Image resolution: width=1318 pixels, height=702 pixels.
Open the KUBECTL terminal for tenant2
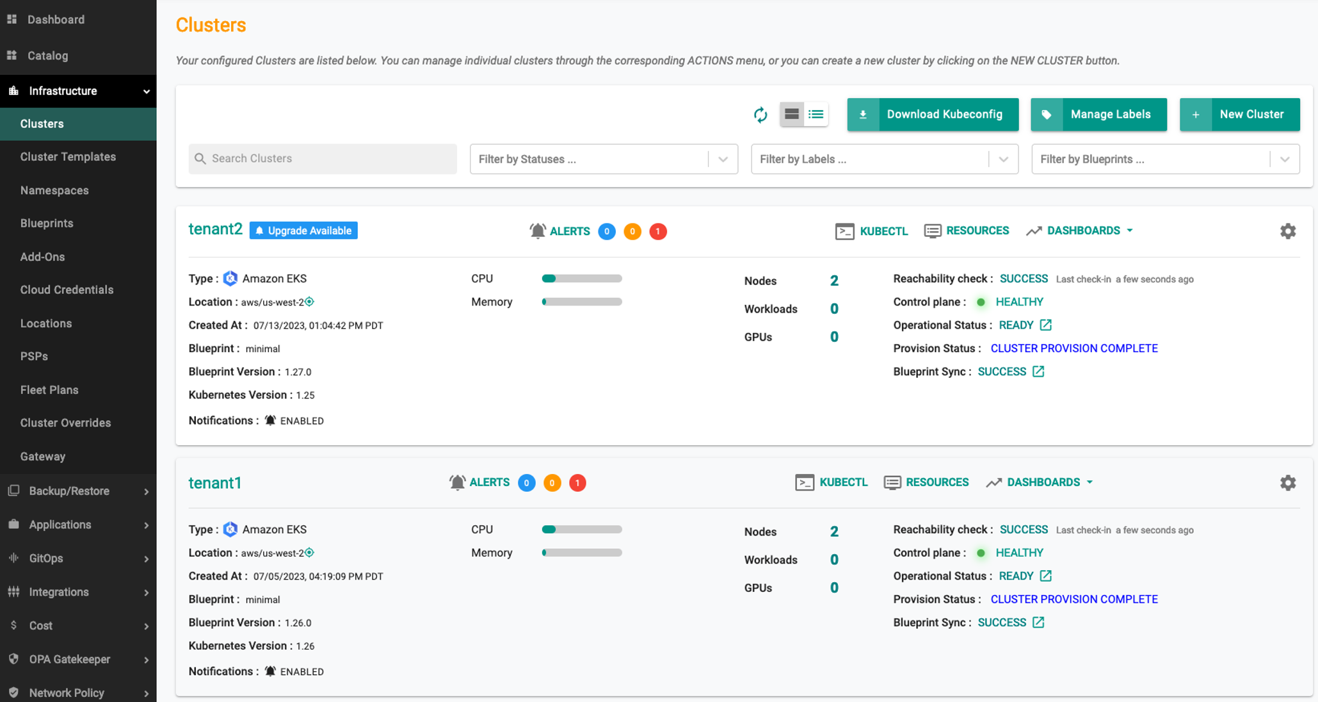click(x=871, y=231)
